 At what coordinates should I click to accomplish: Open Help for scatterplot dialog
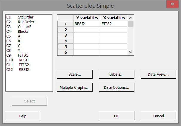[x=23, y=116]
